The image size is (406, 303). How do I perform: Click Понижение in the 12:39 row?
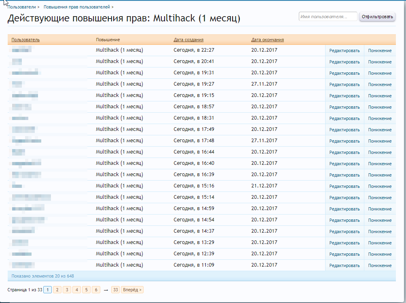(x=380, y=255)
